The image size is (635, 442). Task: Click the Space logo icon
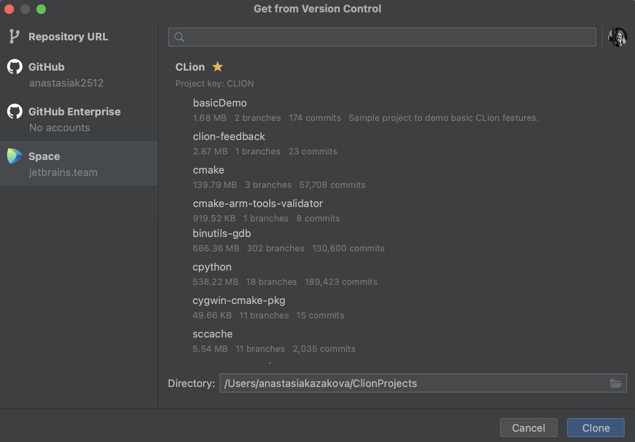[x=15, y=156]
